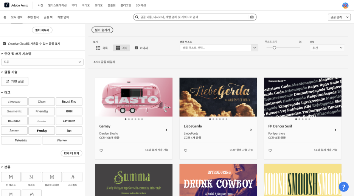
Task: Go to the Browse all tab
Action: [17, 17]
